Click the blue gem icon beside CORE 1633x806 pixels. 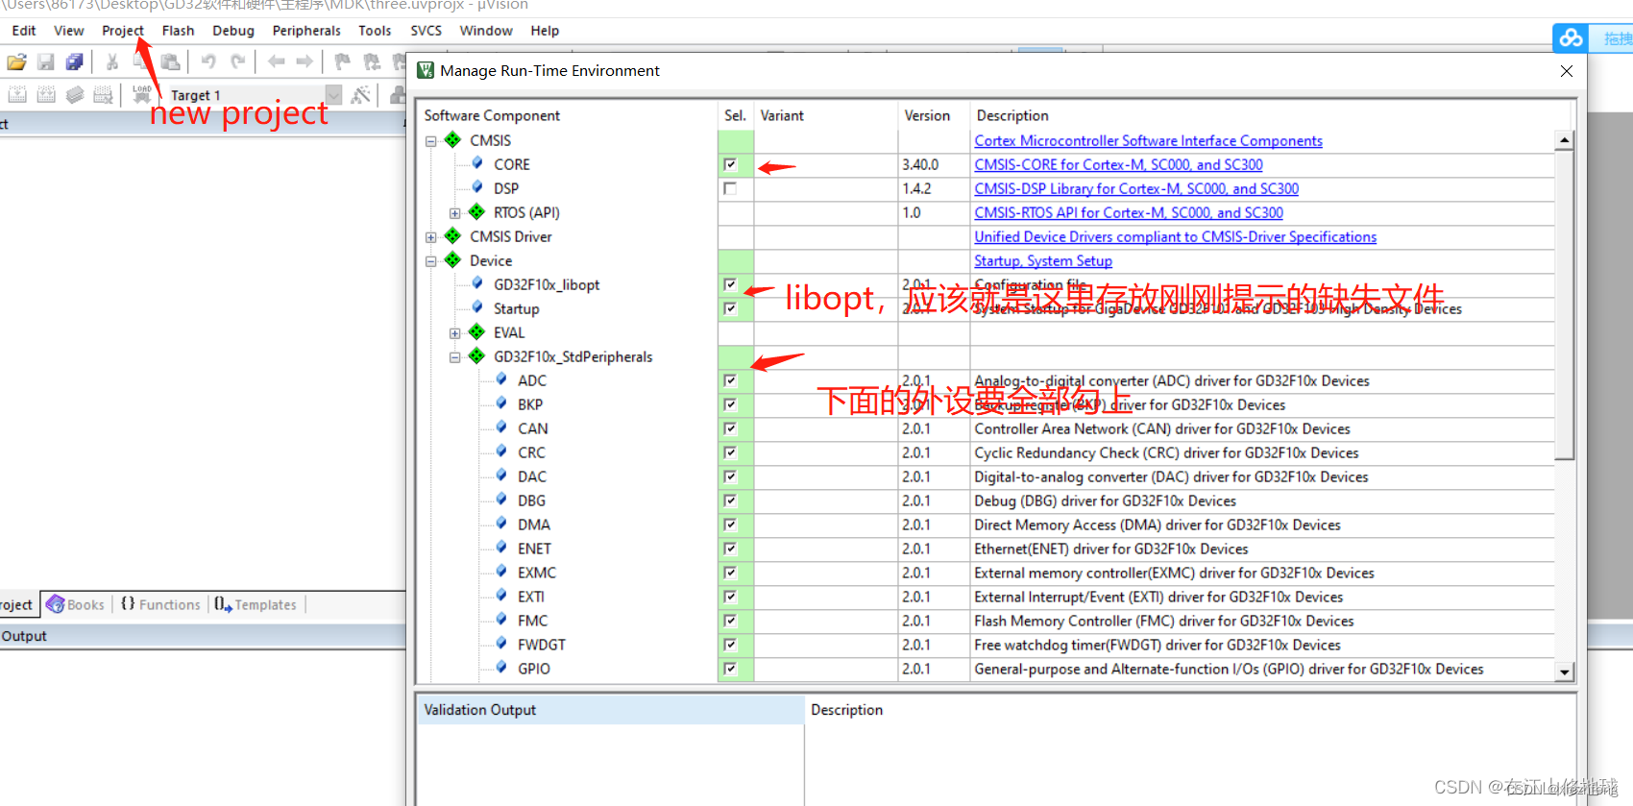click(477, 163)
